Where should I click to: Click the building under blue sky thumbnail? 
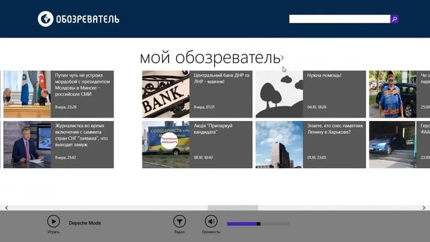pyautogui.click(x=279, y=145)
